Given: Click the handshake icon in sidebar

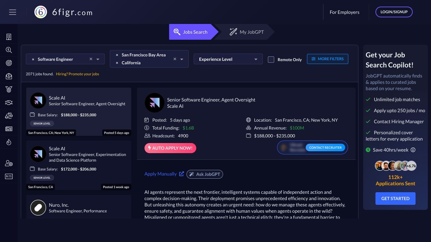Looking at the screenshot, I should coord(9,102).
